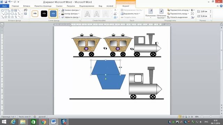Click the zoom out minus button

coord(202,117)
